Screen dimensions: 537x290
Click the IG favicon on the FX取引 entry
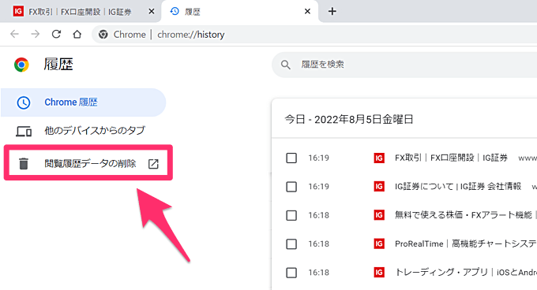point(379,158)
